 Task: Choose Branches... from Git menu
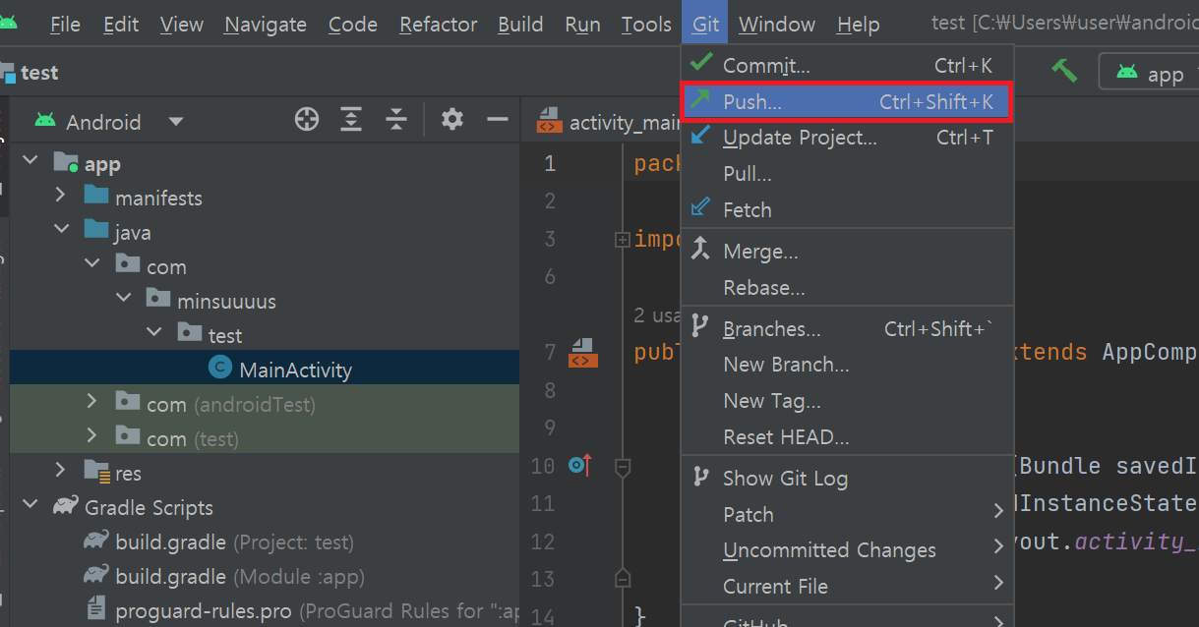(x=847, y=329)
